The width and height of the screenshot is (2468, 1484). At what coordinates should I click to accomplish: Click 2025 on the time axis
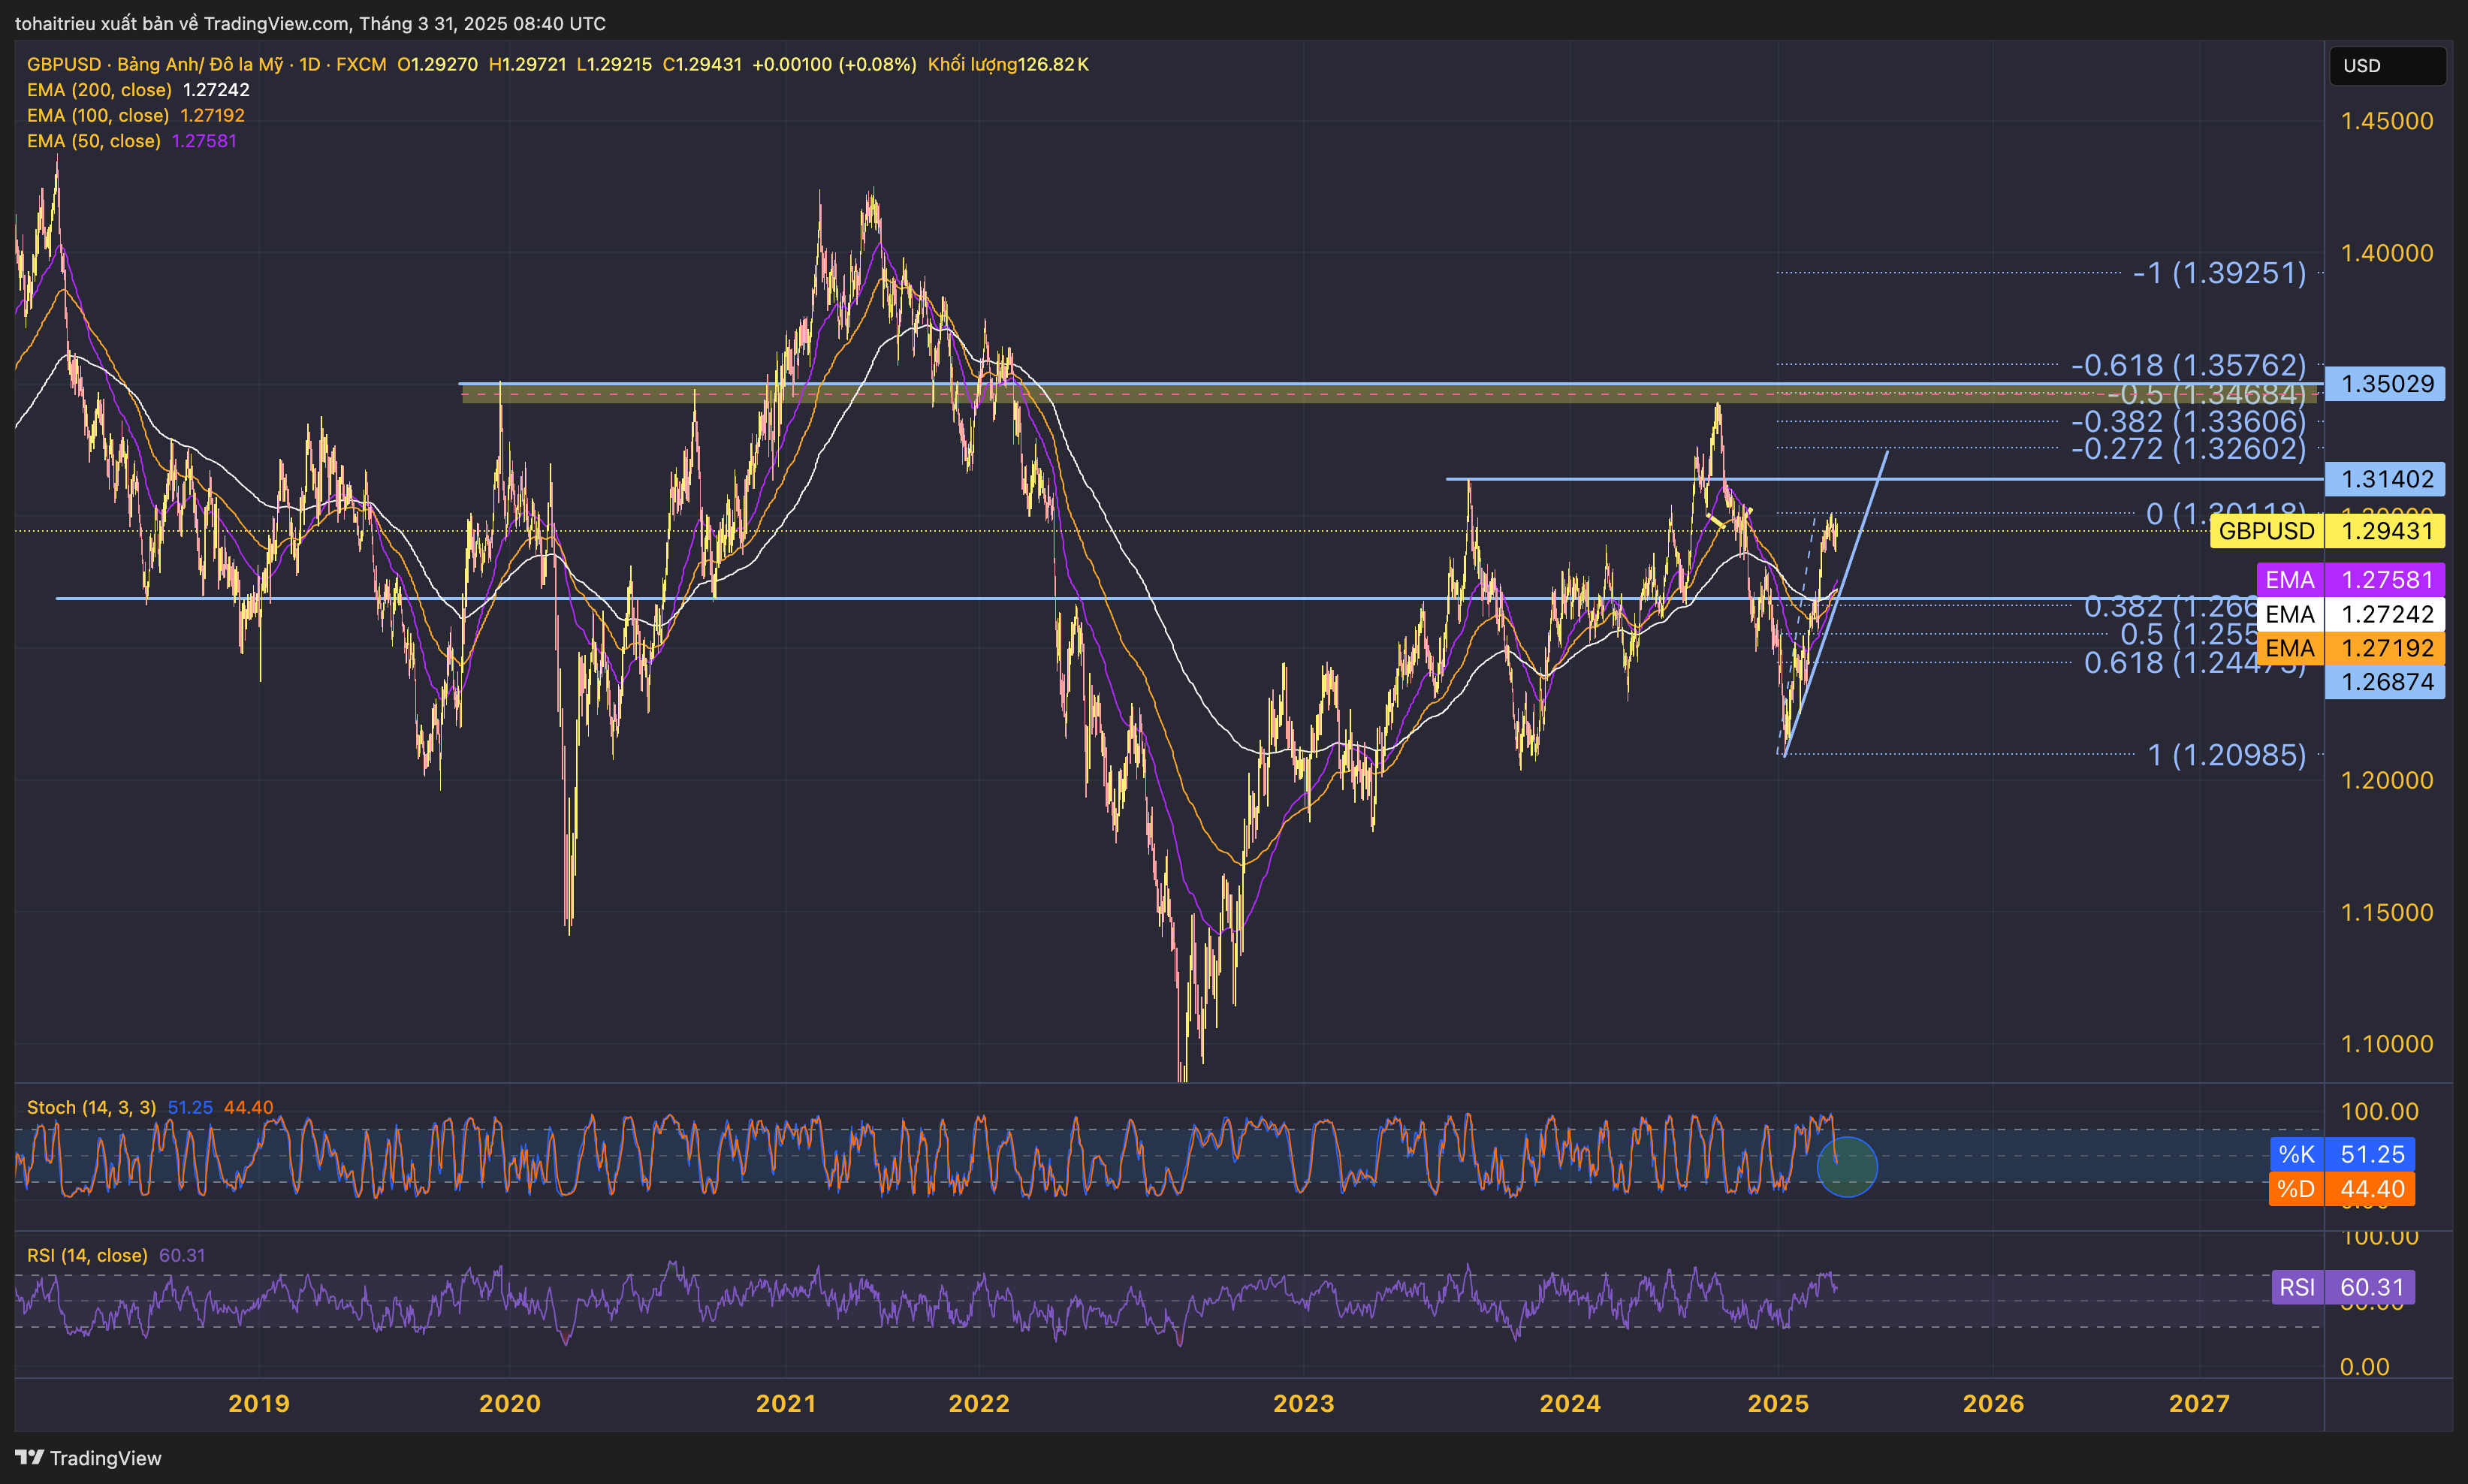coord(1778,1403)
